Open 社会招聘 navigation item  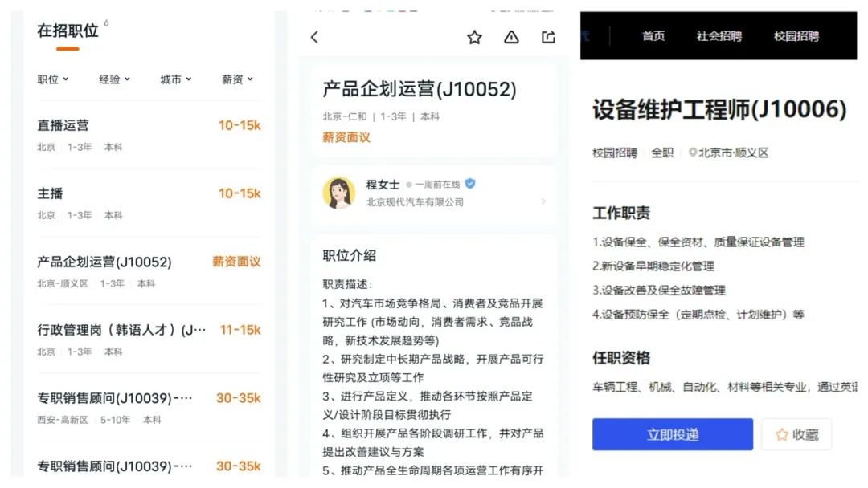719,36
